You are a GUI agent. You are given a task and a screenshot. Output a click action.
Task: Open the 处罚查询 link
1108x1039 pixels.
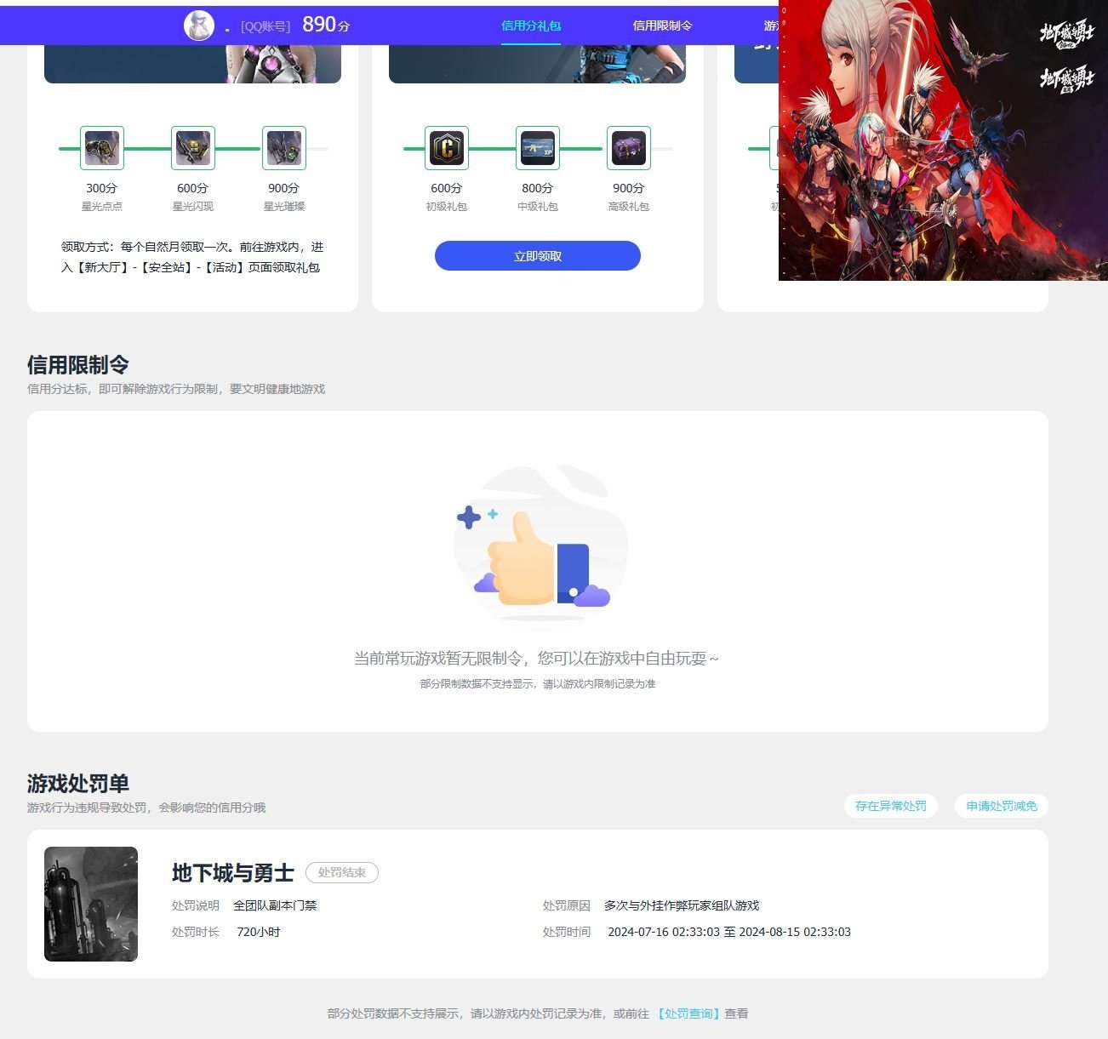(x=688, y=1013)
